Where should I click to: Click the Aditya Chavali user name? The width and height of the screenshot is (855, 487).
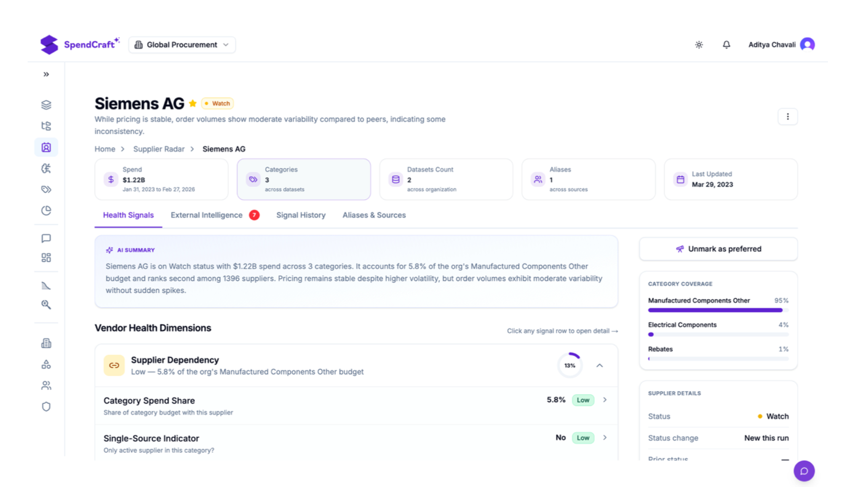pyautogui.click(x=772, y=45)
